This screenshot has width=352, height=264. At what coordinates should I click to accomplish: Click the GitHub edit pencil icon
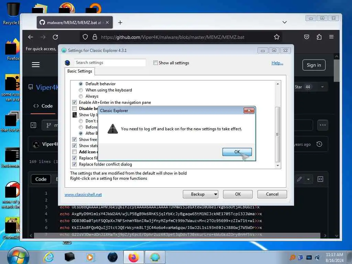tap(299, 179)
